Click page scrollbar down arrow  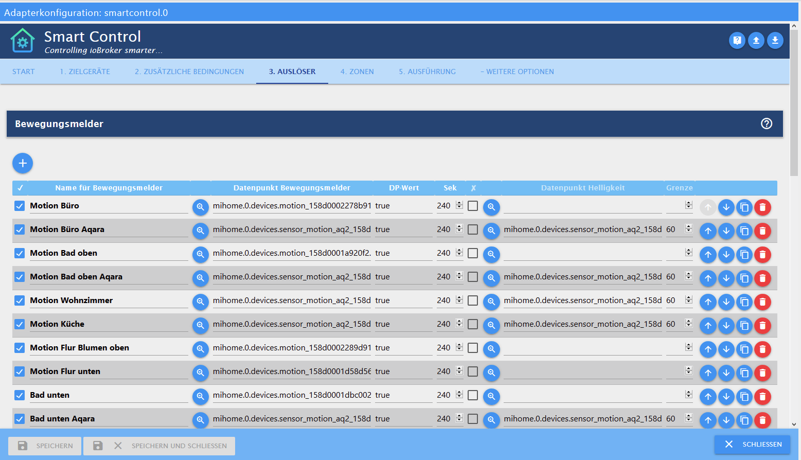[794, 424]
